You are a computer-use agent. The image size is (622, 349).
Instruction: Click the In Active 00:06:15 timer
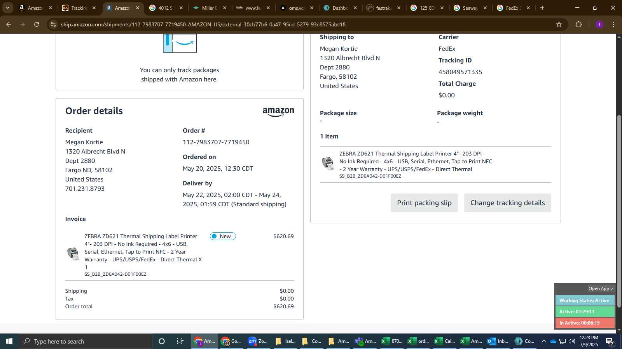click(x=585, y=323)
